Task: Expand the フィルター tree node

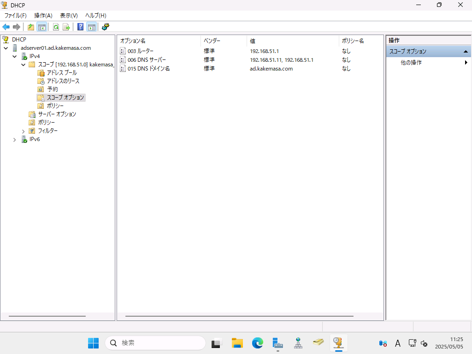Action: (x=23, y=131)
